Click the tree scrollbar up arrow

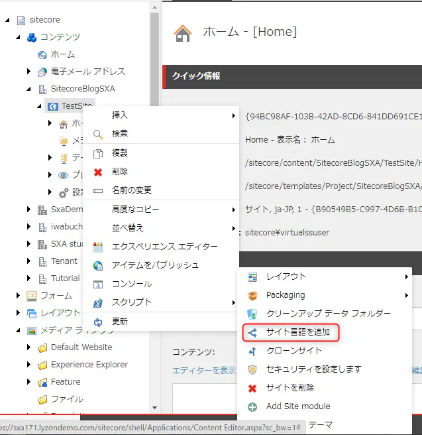154,7
